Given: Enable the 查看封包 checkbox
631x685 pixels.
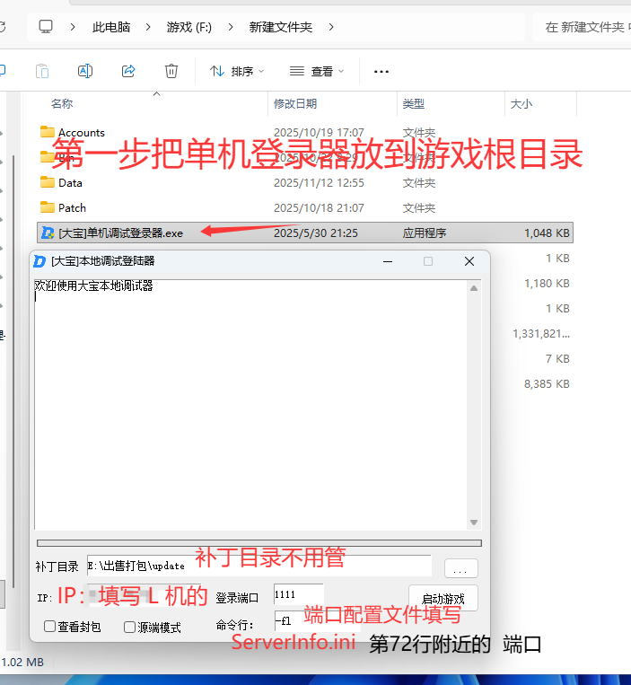Looking at the screenshot, I should pos(50,627).
